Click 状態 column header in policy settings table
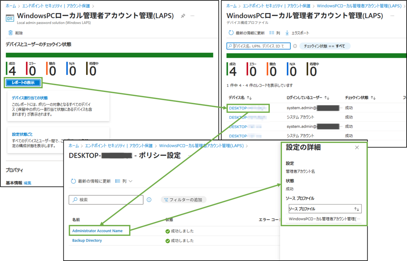The width and height of the screenshot is (407, 261). 169,220
